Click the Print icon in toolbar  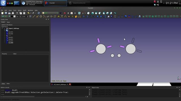pos(13,13)
